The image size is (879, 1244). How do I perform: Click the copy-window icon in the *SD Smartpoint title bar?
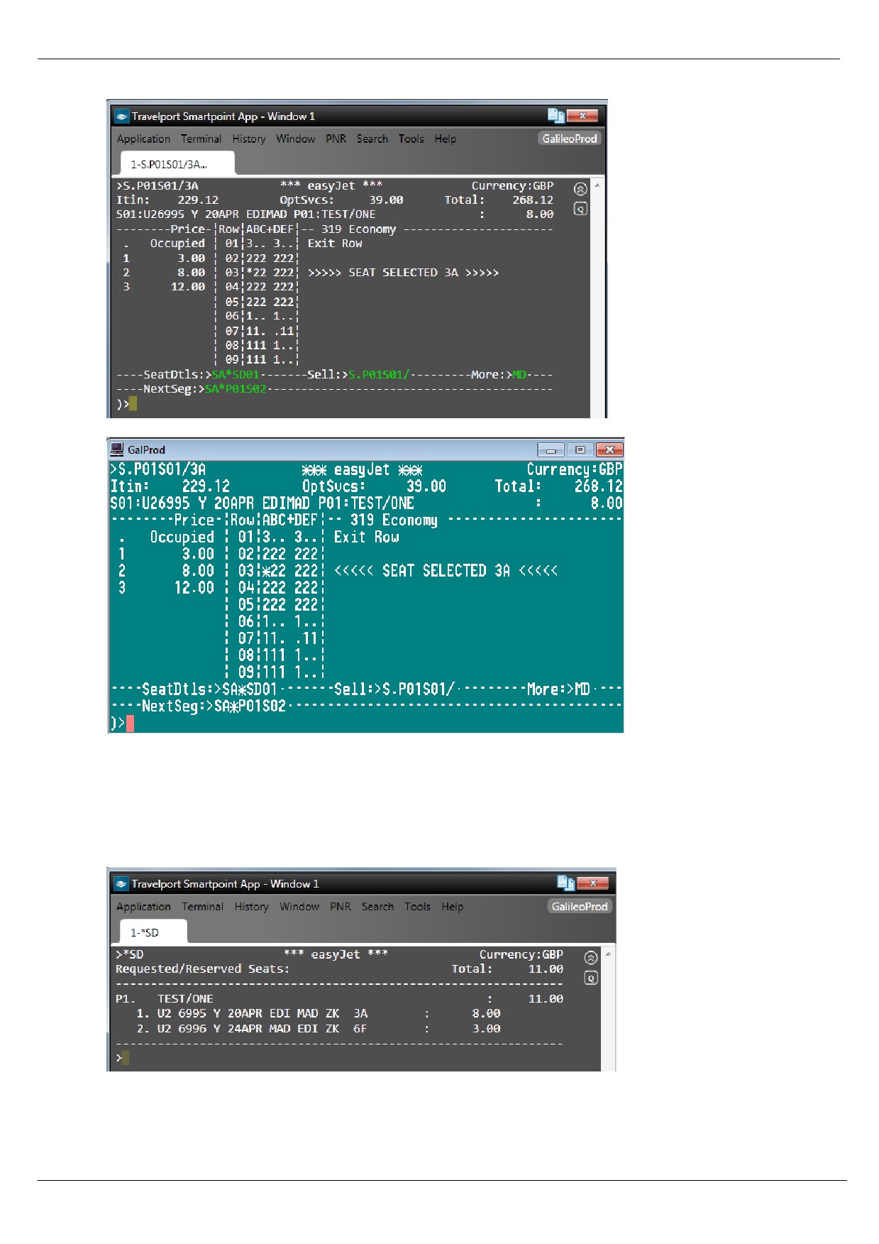[565, 883]
